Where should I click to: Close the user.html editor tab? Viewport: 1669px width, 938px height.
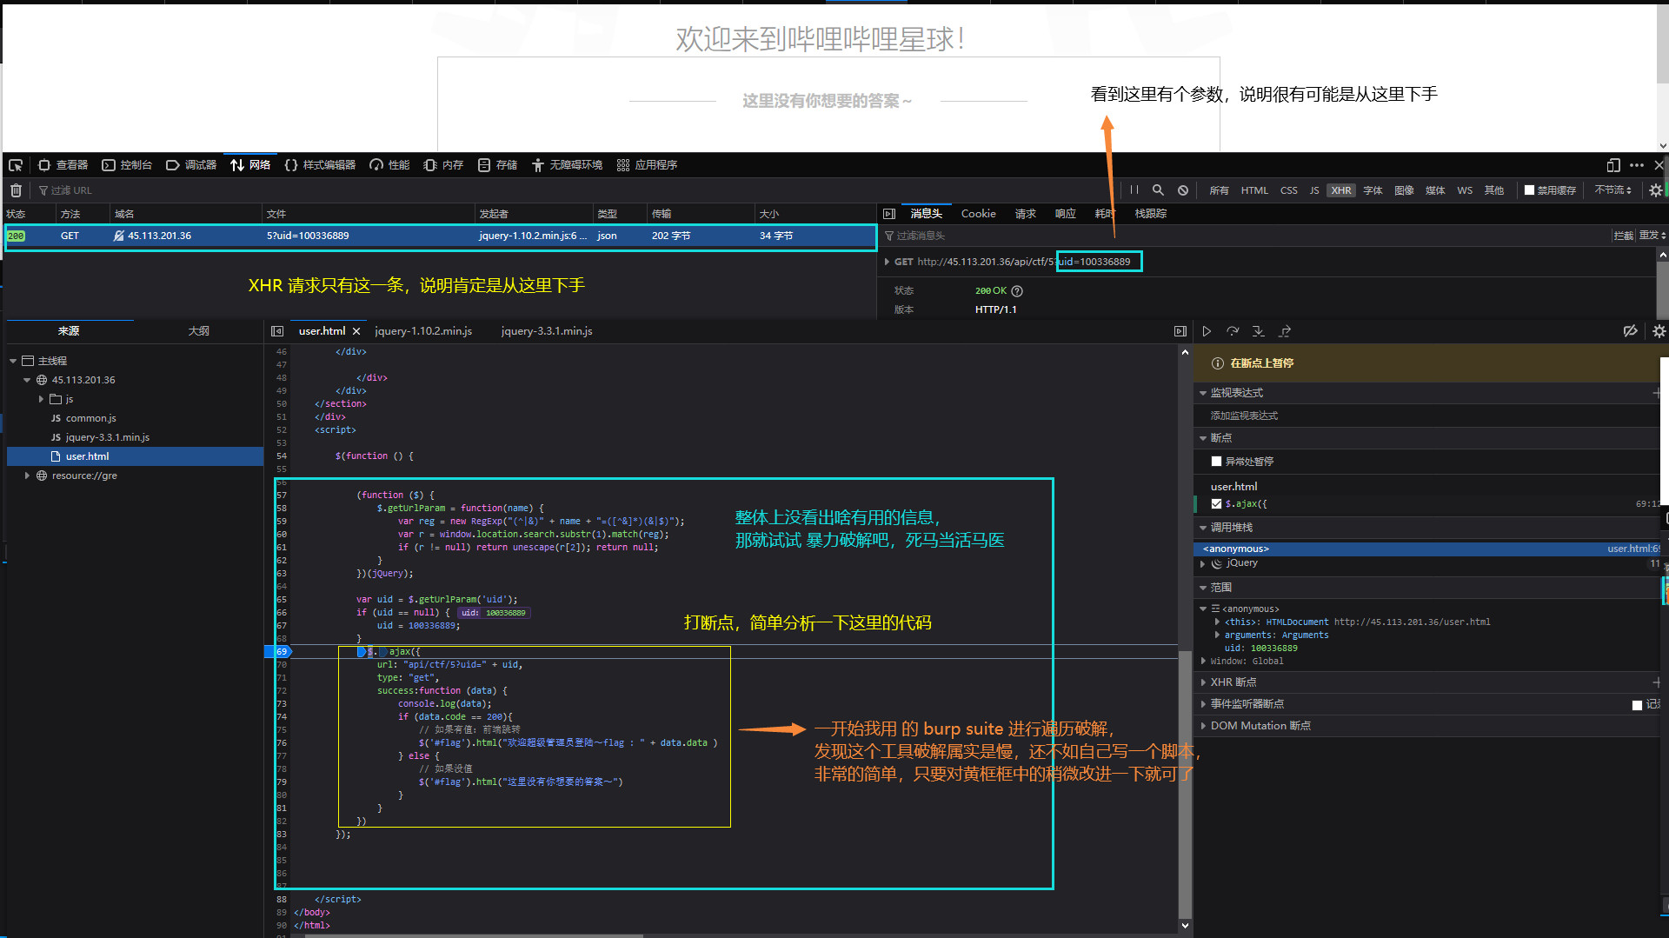(356, 331)
